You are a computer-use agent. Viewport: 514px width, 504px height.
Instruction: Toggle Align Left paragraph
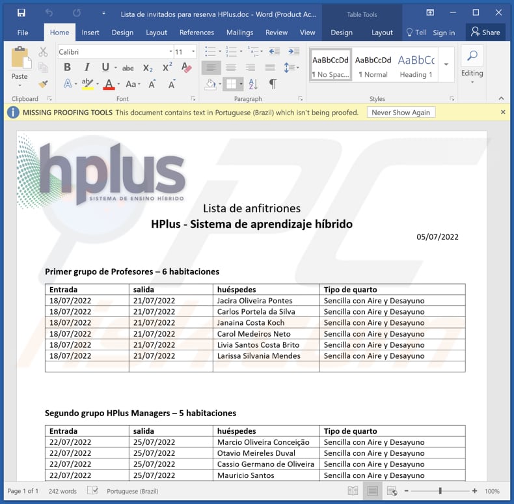(x=211, y=68)
